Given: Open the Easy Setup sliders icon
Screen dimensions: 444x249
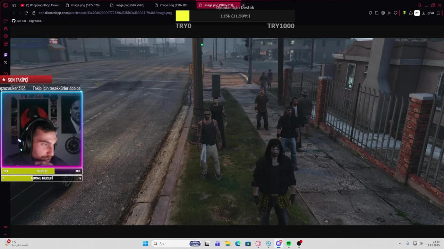Looking at the screenshot, I should click(438, 13).
